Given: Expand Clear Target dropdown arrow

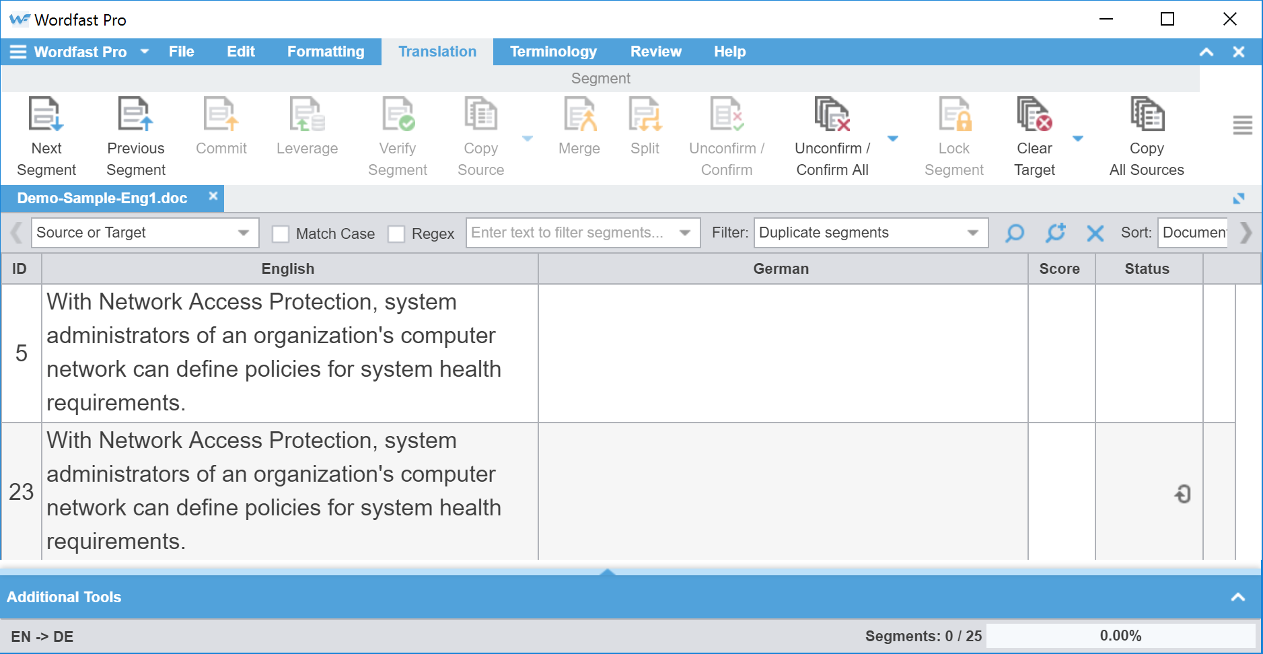Looking at the screenshot, I should coord(1078,139).
